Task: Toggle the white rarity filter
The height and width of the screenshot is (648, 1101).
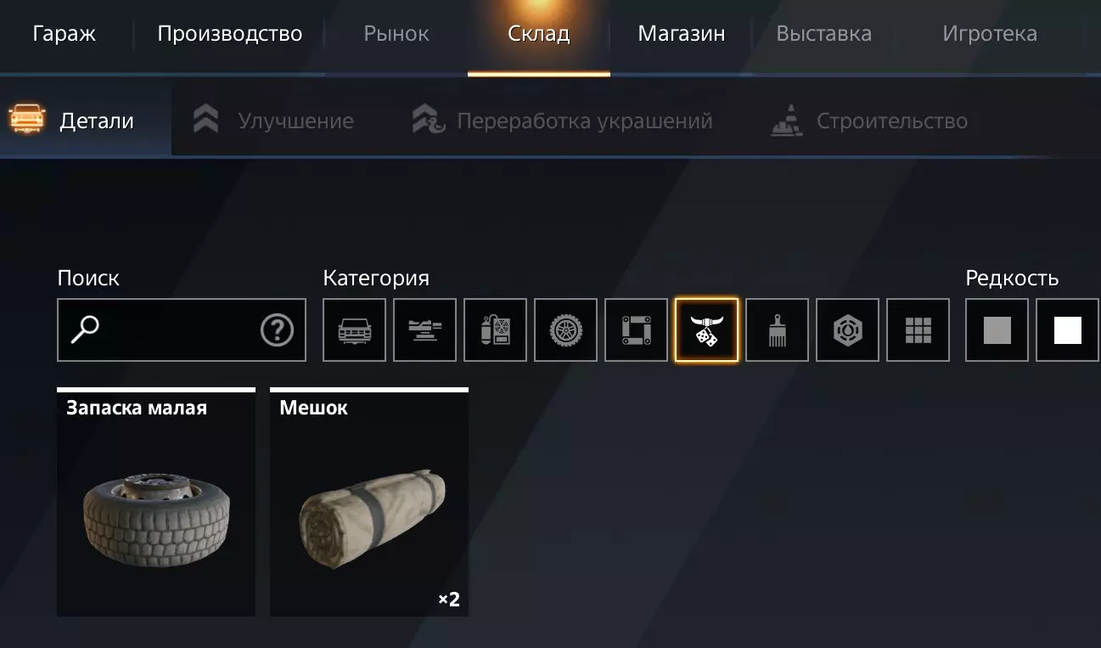Action: [x=1068, y=330]
